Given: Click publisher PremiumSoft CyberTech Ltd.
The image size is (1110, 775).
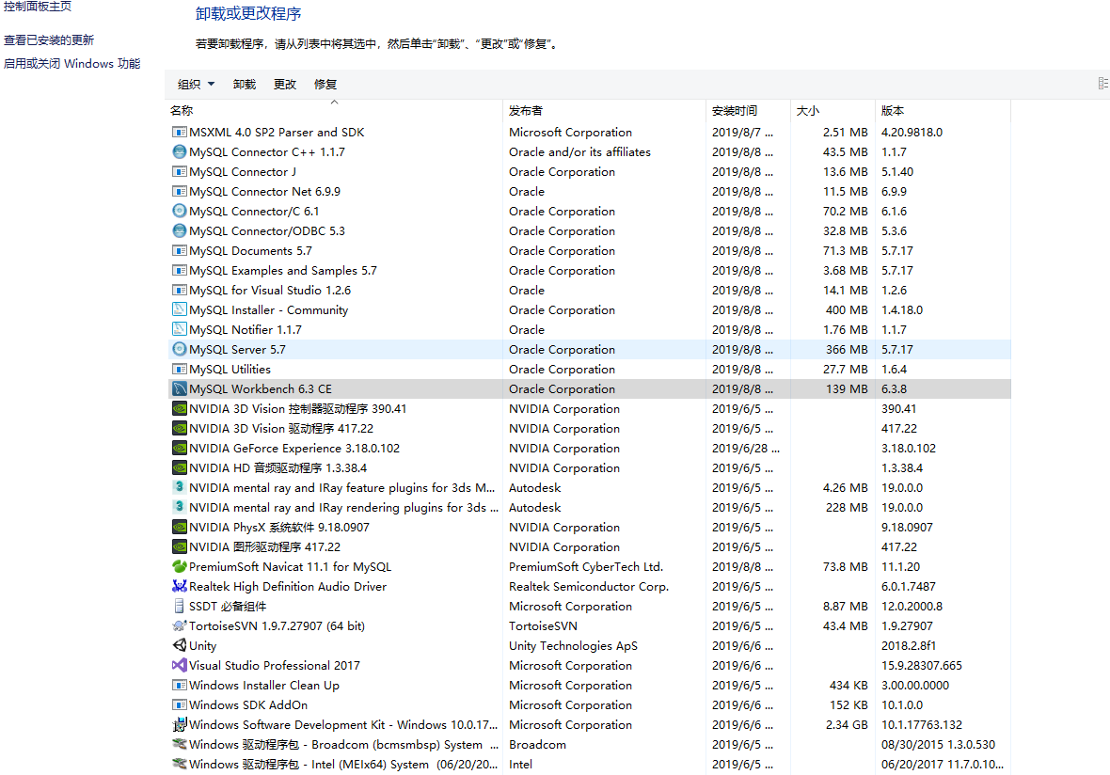Looking at the screenshot, I should point(585,567).
